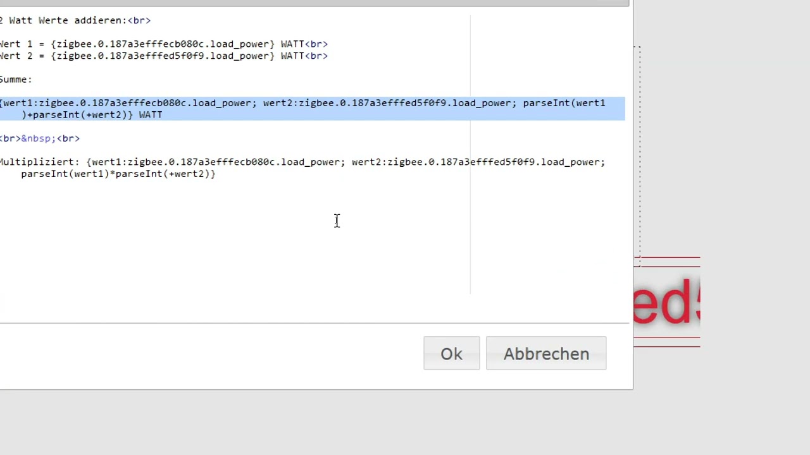Click the highlighted line ending 'parseInt(wert1'
The width and height of the screenshot is (810, 455).
[x=302, y=103]
